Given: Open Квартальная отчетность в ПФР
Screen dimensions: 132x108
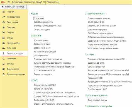Looking at the screenshot, I should pos(102,26).
